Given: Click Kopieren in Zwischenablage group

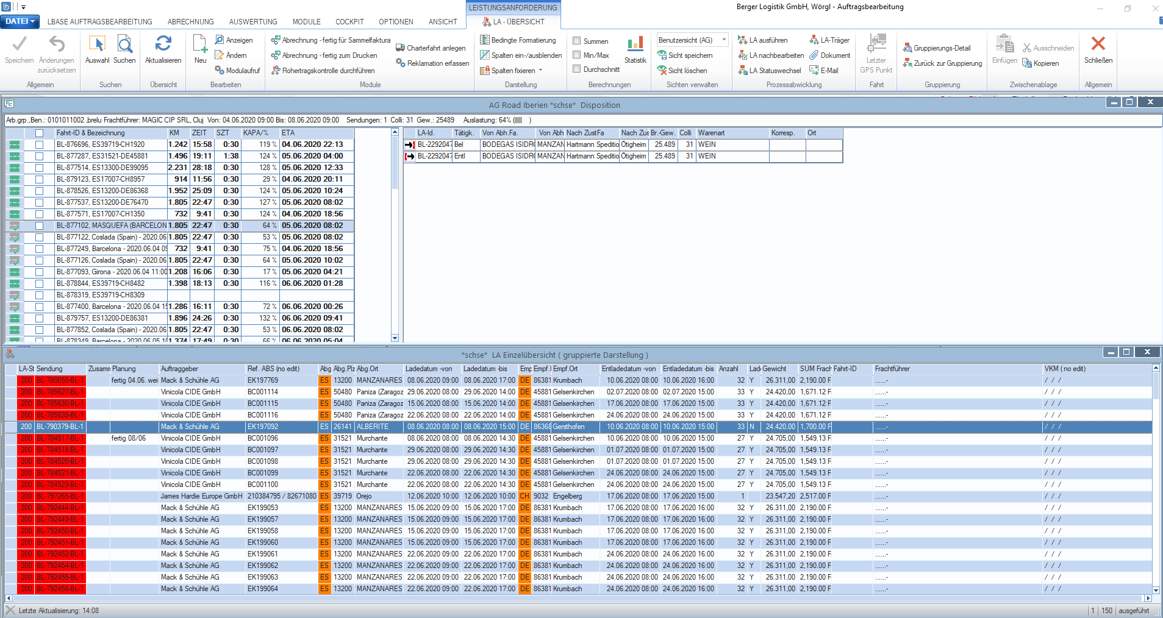Looking at the screenshot, I should [x=1040, y=63].
